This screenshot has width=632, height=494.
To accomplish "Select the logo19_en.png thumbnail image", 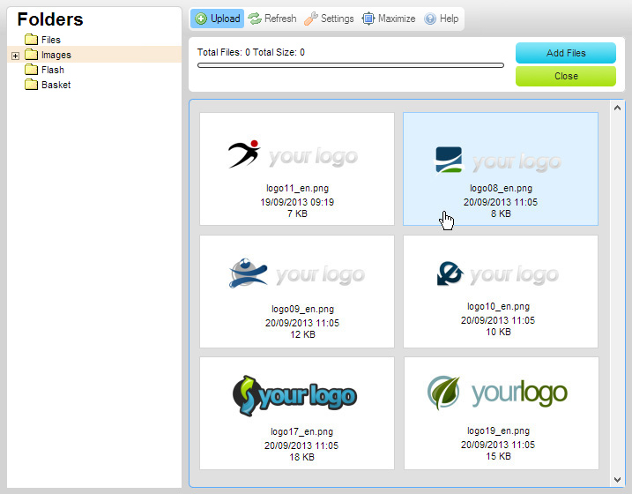I will (x=497, y=392).
